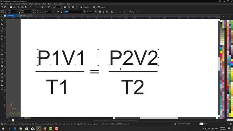Open the File menu
Image resolution: width=233 pixels, height=131 pixels.
point(2,4)
